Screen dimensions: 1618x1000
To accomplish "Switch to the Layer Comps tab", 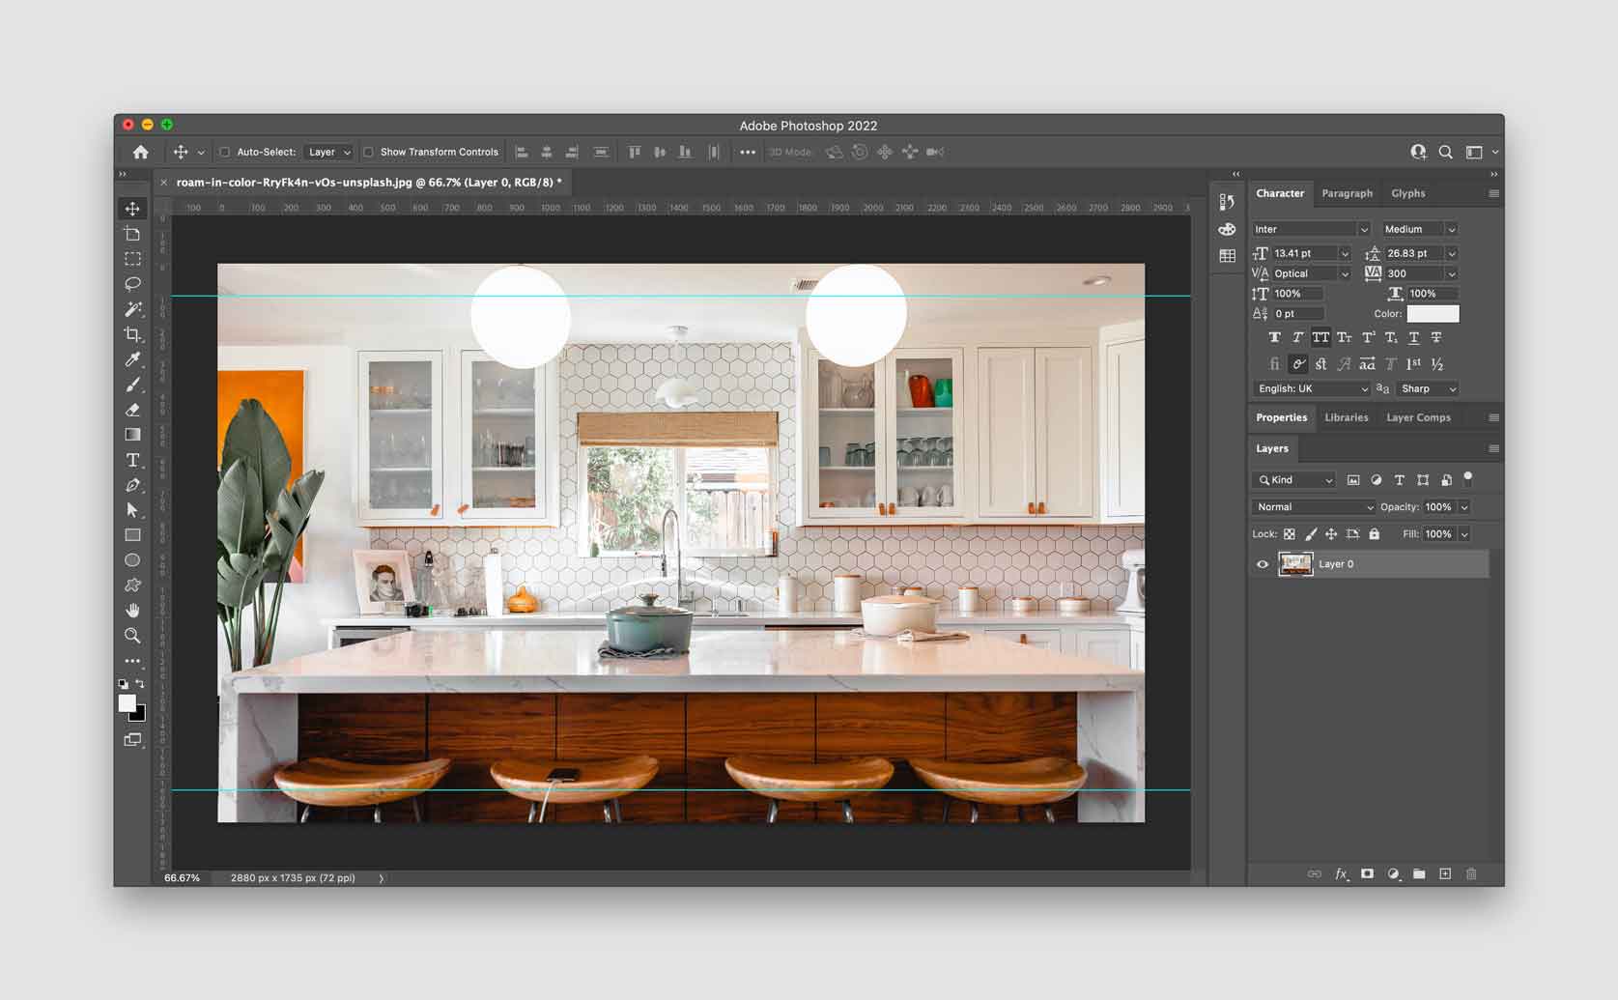I will click(x=1418, y=417).
